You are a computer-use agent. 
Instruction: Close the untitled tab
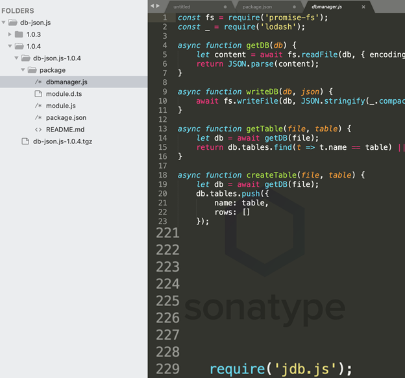click(224, 6)
